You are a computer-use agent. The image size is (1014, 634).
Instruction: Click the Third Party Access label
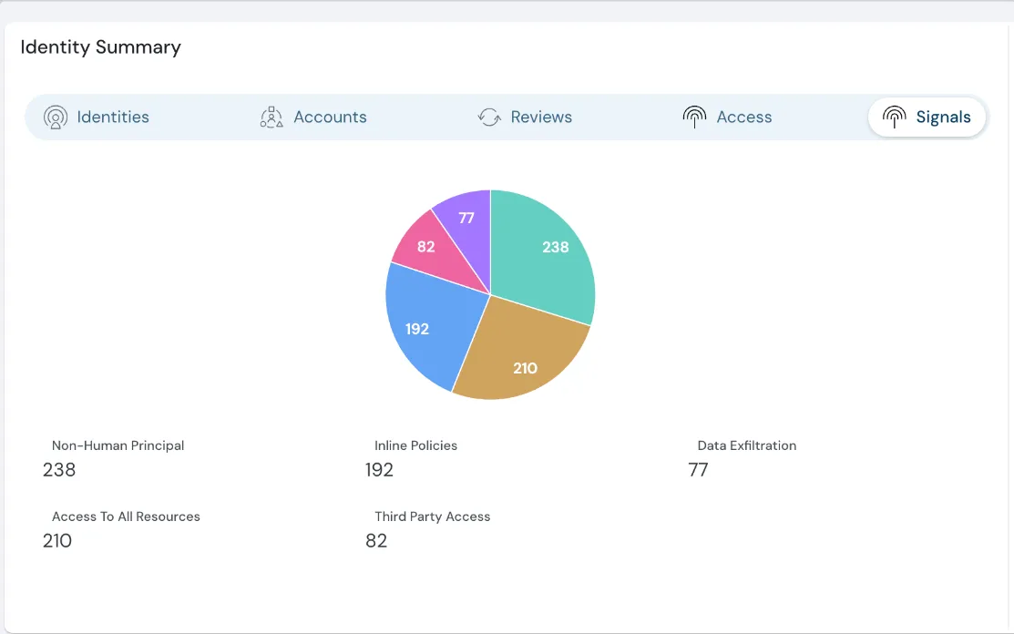point(433,516)
